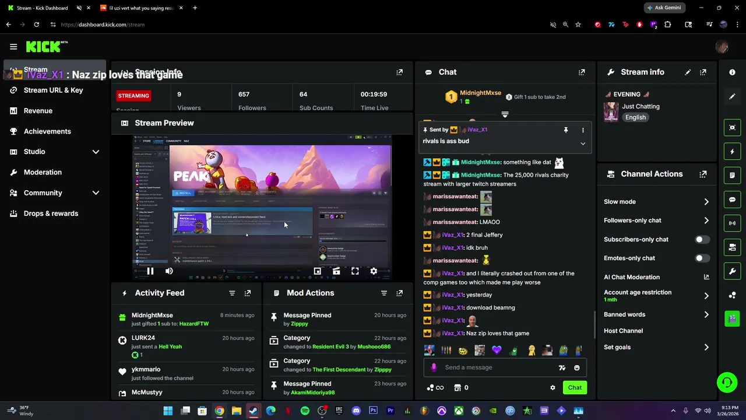The width and height of the screenshot is (746, 420).
Task: Click the info icon in the right rail
Action: point(733,72)
